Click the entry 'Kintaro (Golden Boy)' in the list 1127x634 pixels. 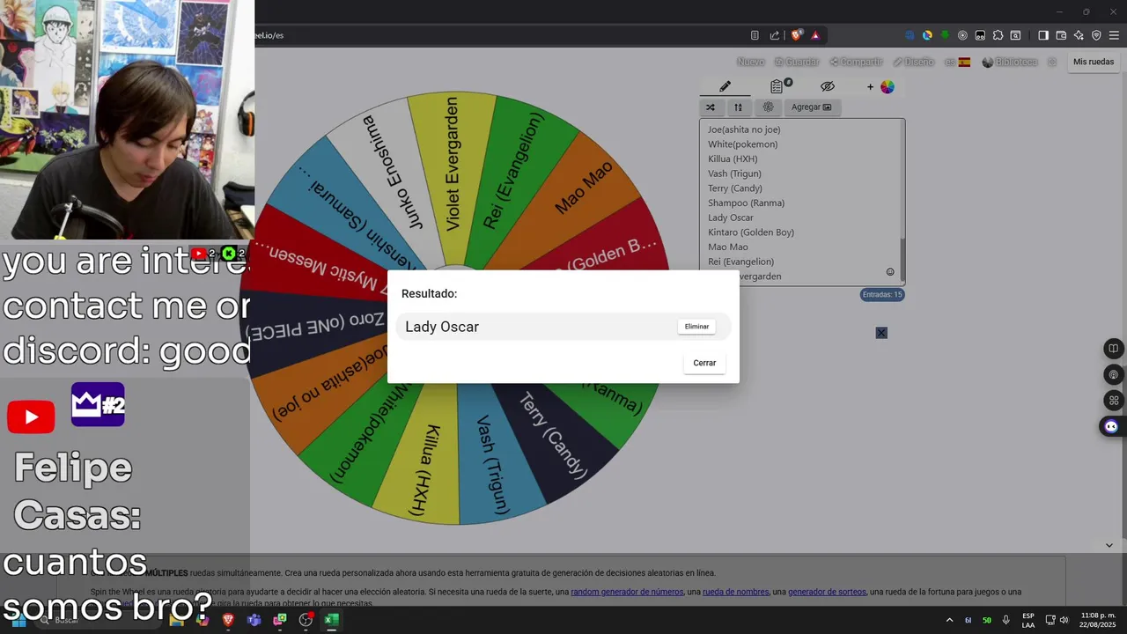751,232
